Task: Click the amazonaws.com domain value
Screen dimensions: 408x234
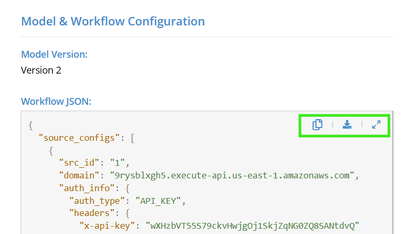Action: [x=230, y=174]
